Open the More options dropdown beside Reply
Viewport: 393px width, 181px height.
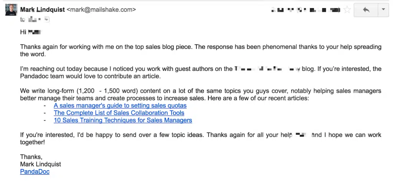point(383,10)
